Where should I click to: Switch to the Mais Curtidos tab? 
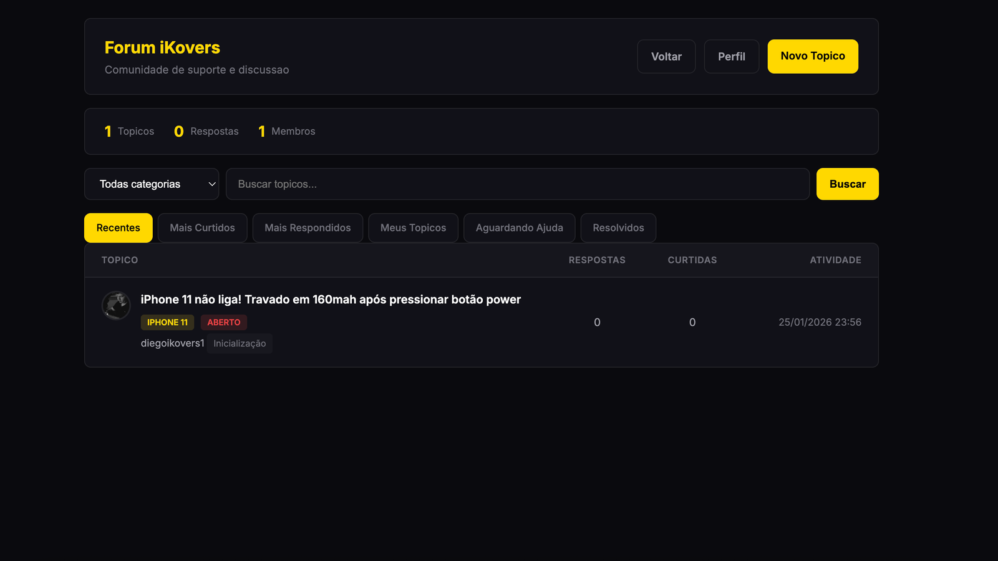tap(202, 228)
